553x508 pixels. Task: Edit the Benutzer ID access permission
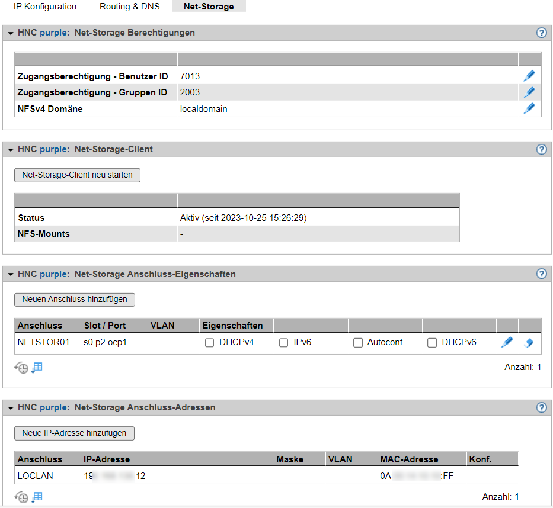[x=529, y=76]
